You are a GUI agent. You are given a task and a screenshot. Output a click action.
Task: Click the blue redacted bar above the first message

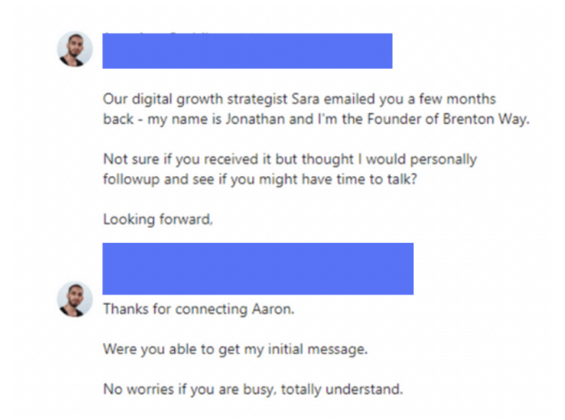(247, 51)
